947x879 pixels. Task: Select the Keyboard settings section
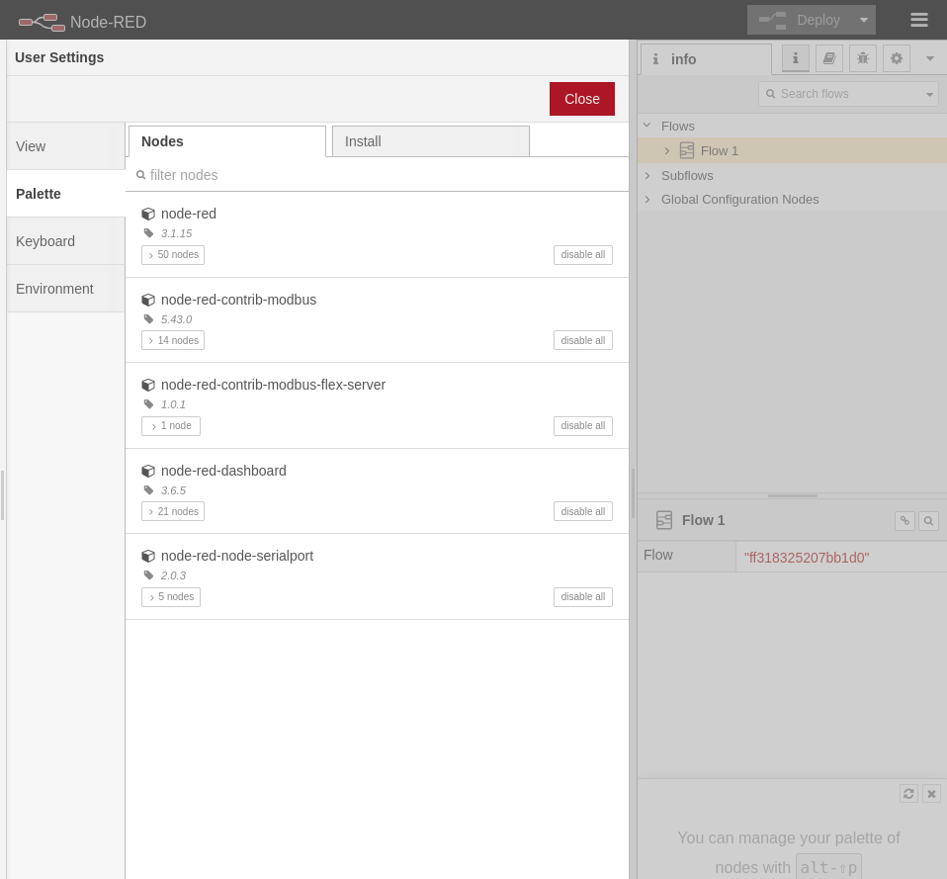coord(65,241)
